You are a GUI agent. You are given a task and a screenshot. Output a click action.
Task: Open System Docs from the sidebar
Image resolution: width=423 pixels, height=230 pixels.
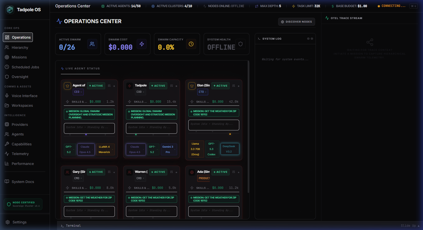(23, 182)
